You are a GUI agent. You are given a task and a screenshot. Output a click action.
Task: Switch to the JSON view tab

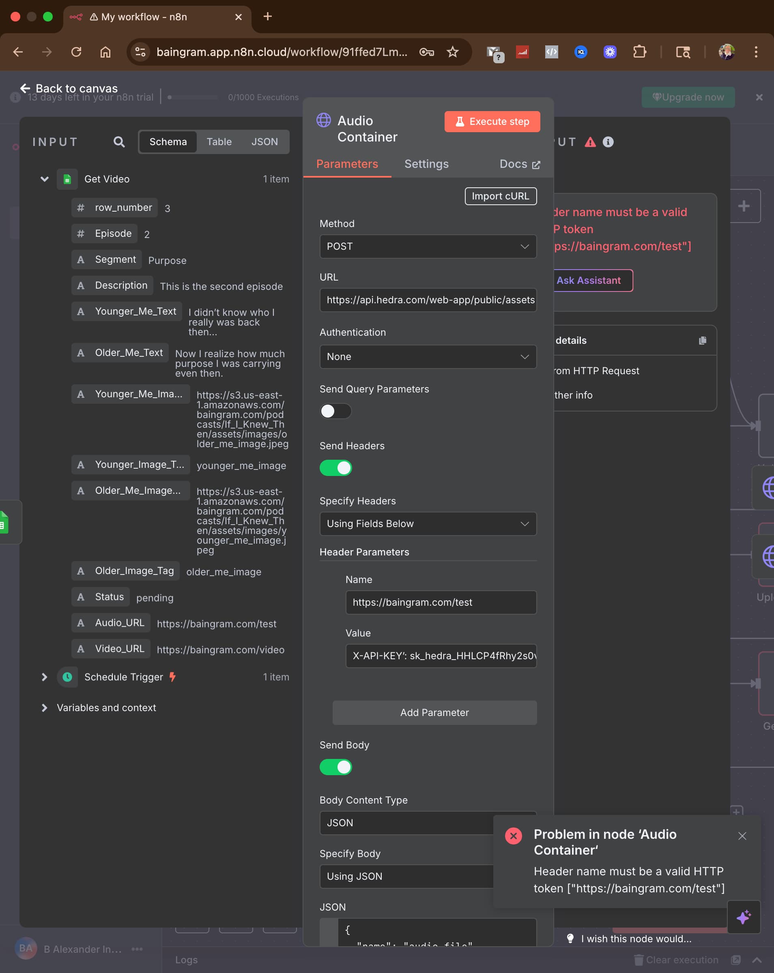pyautogui.click(x=264, y=142)
